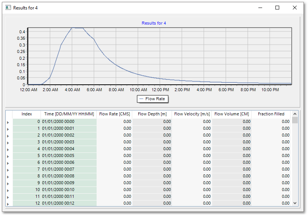Click the Flow Rate [CMS] column header

[114, 114]
